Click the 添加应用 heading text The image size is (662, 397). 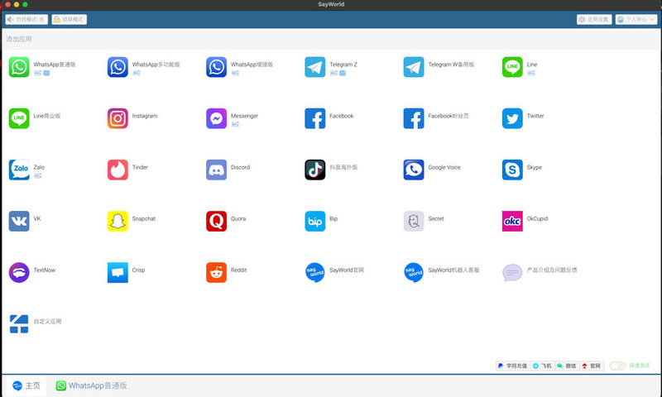(19, 39)
